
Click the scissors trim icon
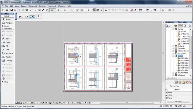(106, 10)
